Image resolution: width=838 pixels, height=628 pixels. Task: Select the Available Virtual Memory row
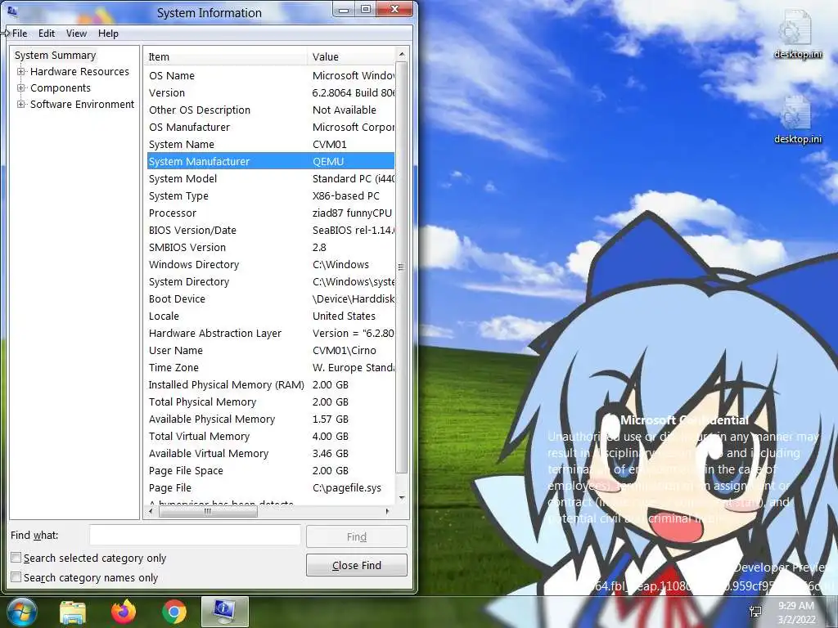[270, 453]
